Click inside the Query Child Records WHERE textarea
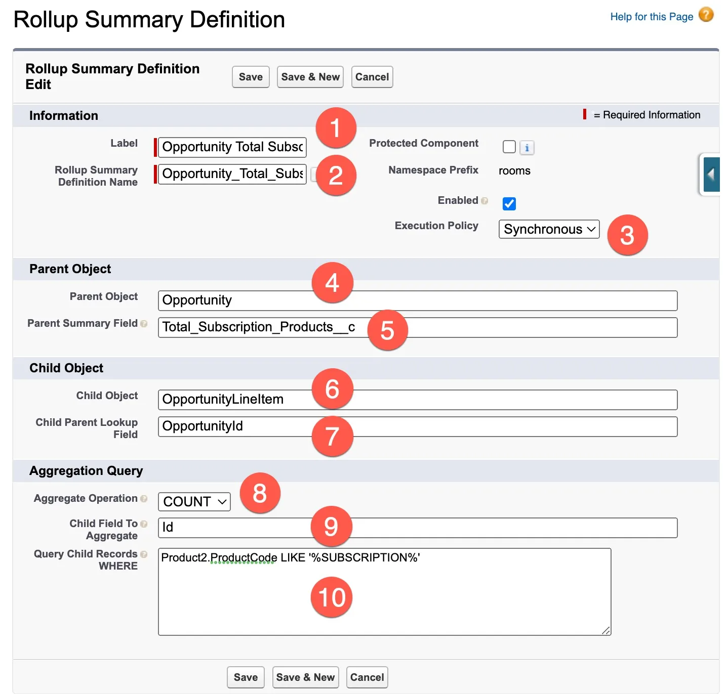Screen dimensions: 728x694 click(385, 592)
